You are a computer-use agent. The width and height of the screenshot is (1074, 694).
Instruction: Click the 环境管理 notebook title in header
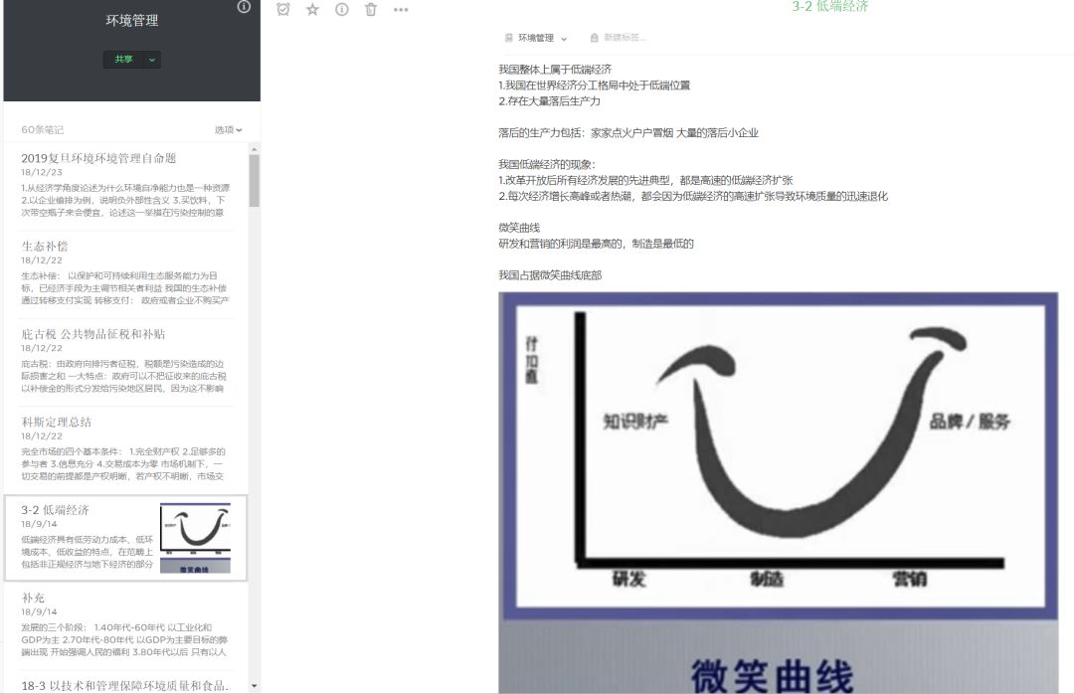(132, 21)
